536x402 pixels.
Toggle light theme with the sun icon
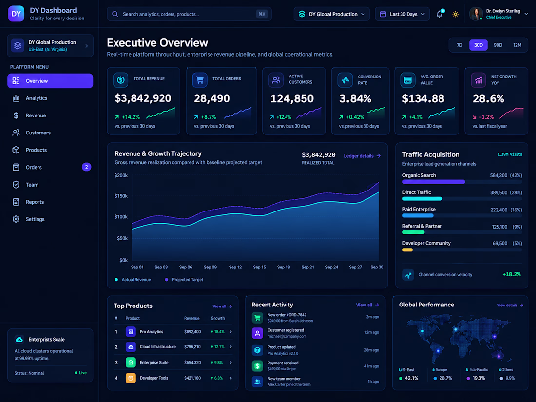tap(455, 14)
